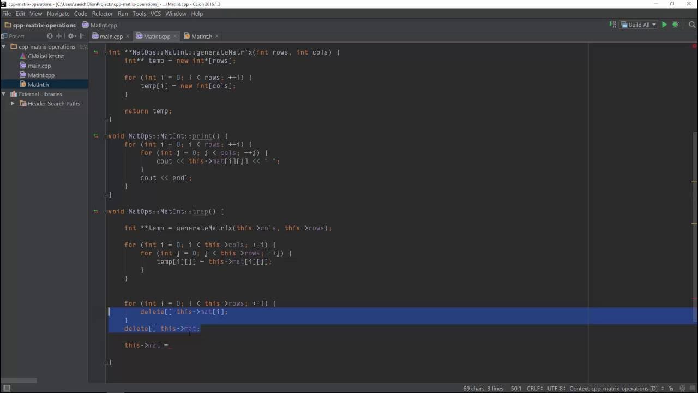
Task: Collapse cpp-matrix-operations project folder
Action: [4, 47]
